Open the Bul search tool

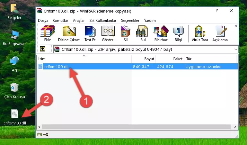(143, 33)
